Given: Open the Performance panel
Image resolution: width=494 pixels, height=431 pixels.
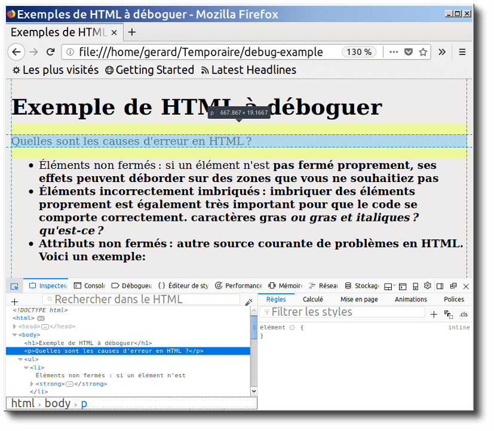Looking at the screenshot, I should pos(238,285).
